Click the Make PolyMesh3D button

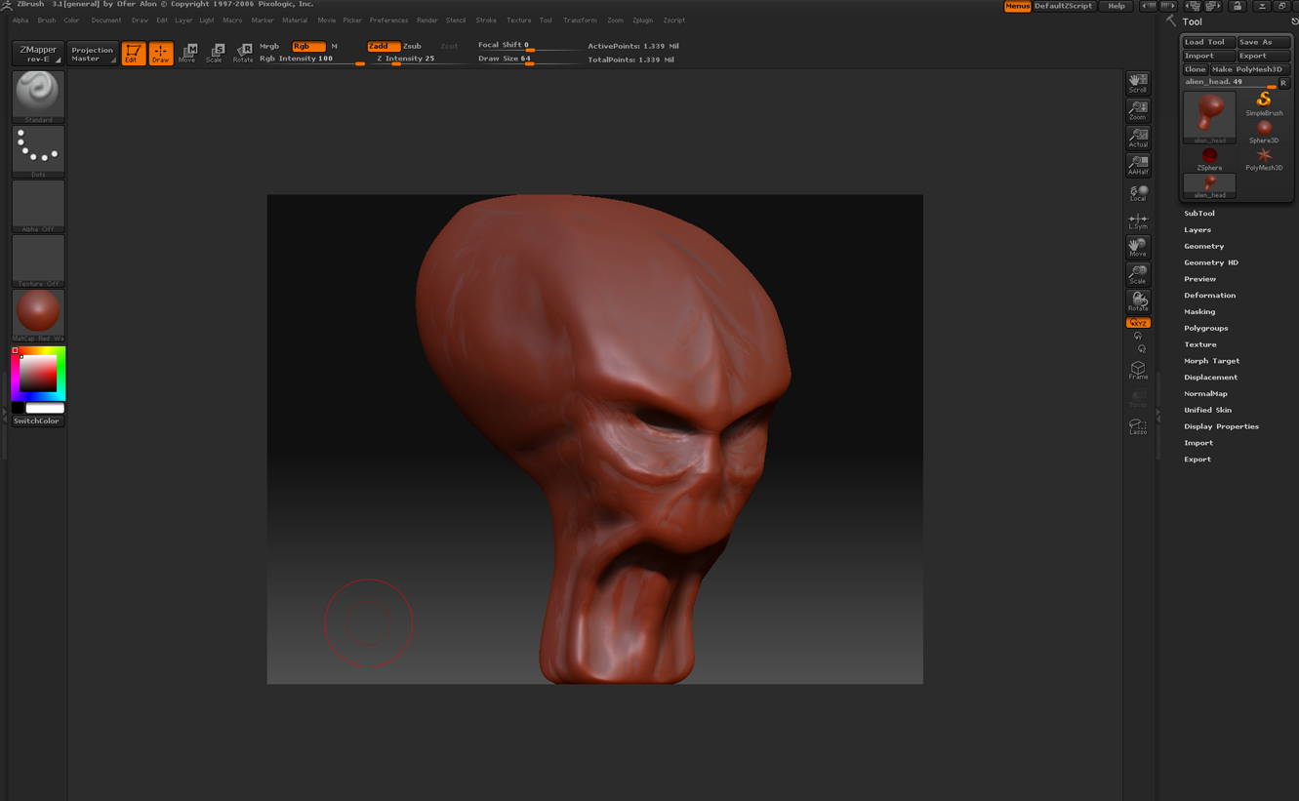point(1249,69)
